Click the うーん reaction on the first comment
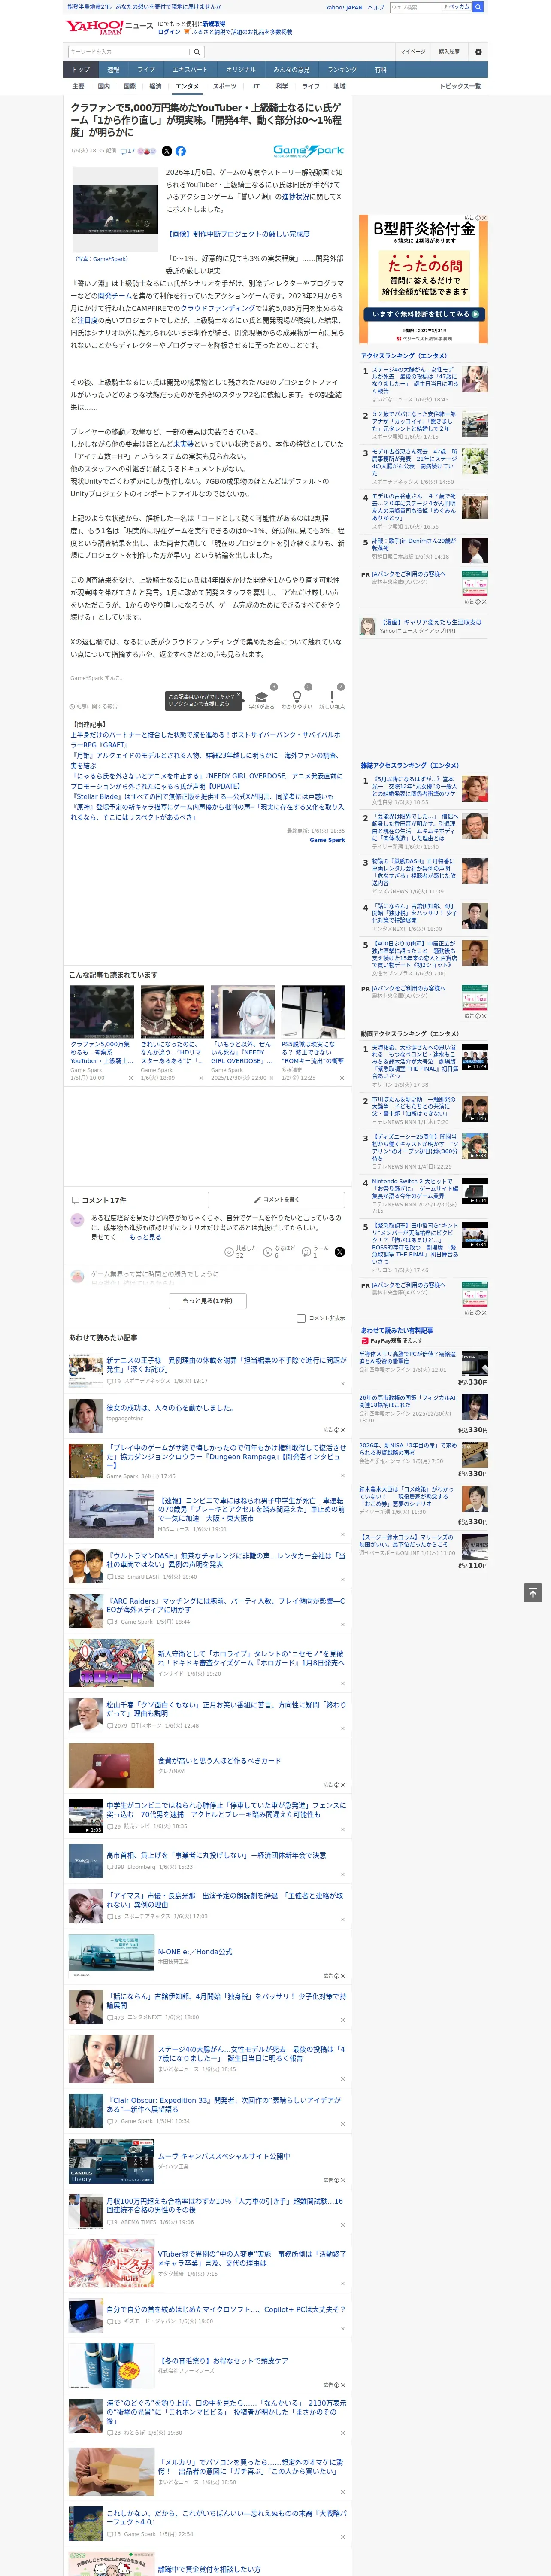Screen dimensions: 551x2576 coord(316,1251)
